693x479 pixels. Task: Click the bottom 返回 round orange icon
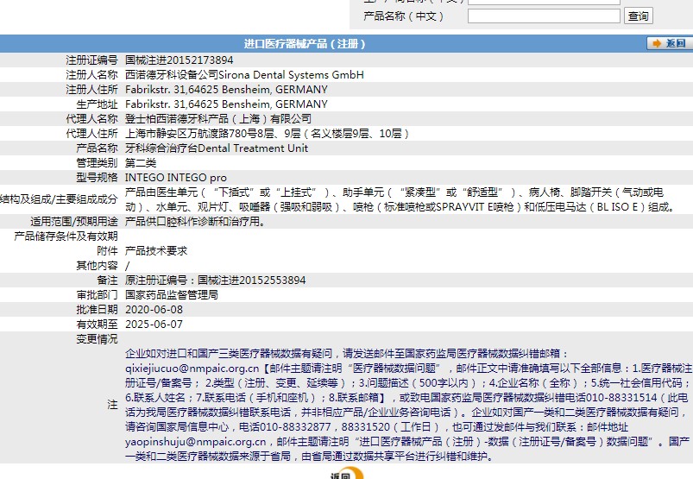point(348,473)
